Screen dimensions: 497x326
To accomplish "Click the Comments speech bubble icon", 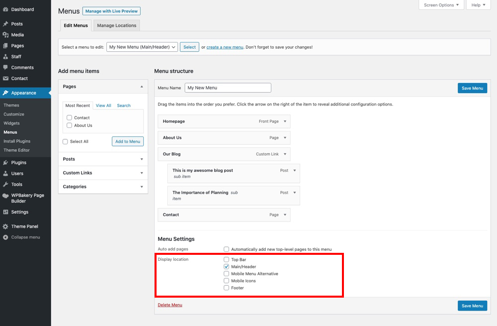I will tap(5, 67).
